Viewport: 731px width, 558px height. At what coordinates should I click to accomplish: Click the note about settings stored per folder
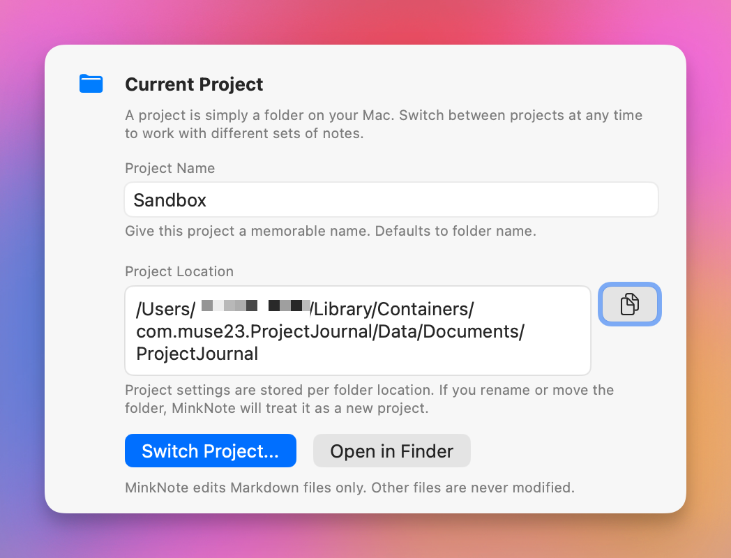click(369, 398)
